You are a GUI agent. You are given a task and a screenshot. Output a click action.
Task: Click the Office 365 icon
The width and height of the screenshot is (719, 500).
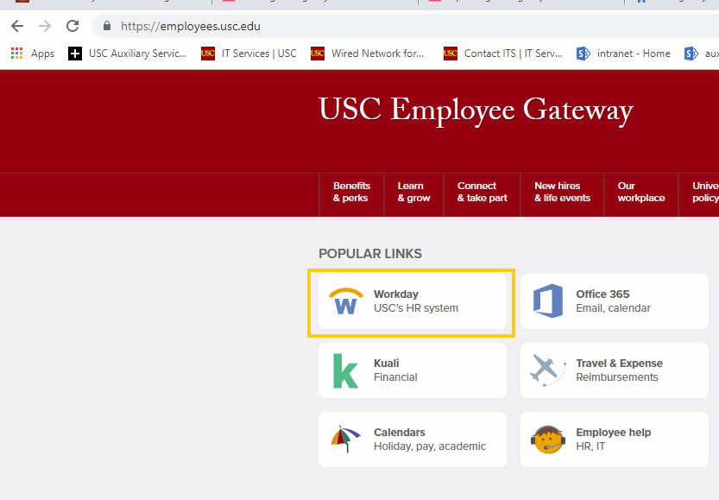coord(546,301)
